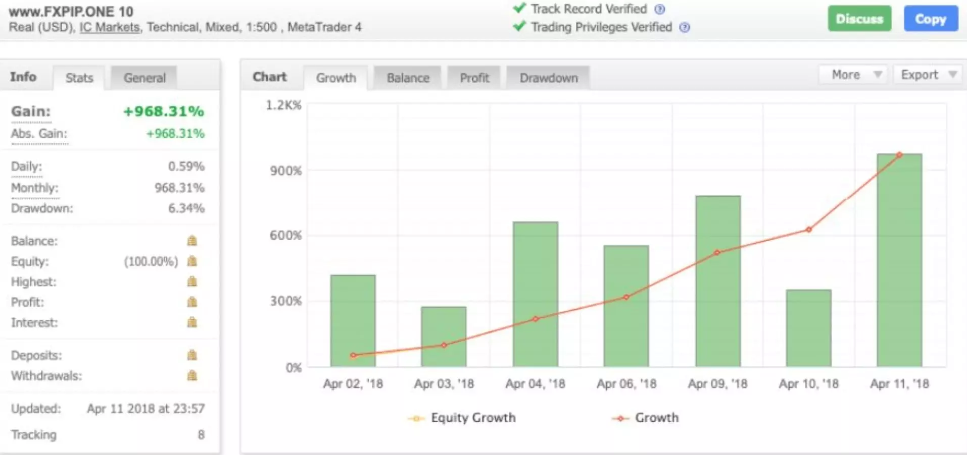Follow the IC Markets broker link

click(110, 27)
